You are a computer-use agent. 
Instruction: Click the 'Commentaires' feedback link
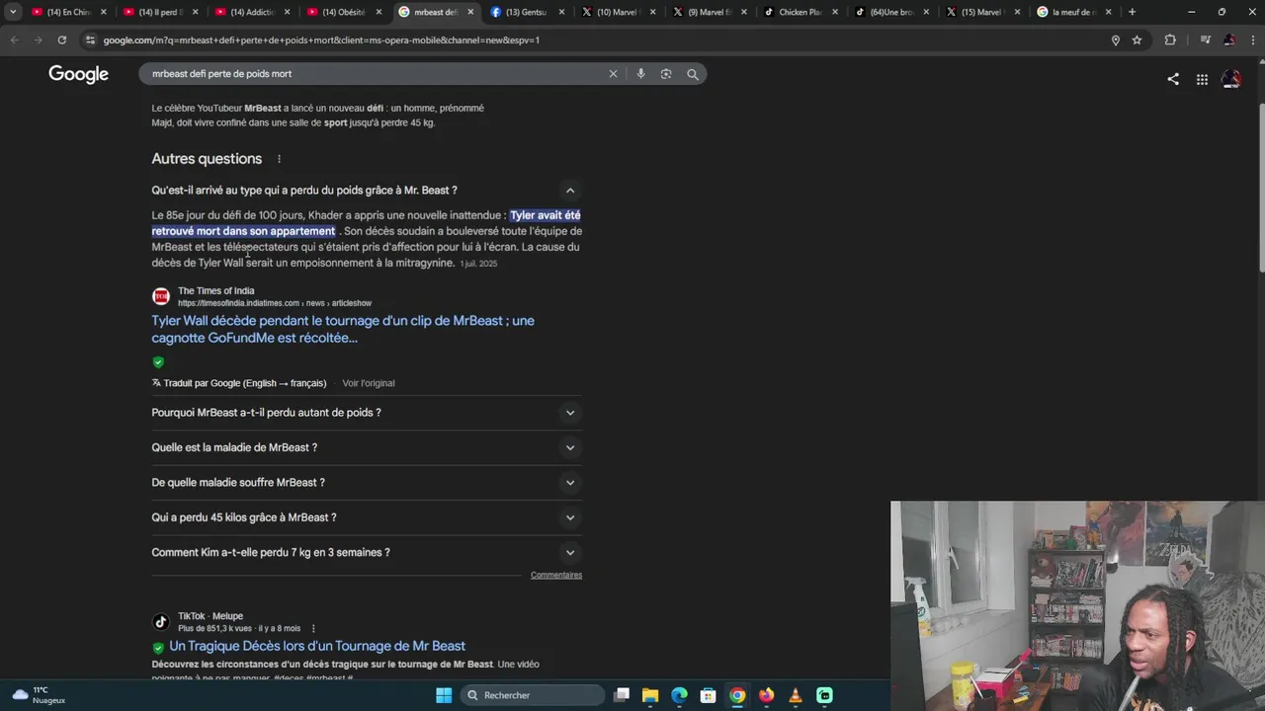[x=556, y=575]
